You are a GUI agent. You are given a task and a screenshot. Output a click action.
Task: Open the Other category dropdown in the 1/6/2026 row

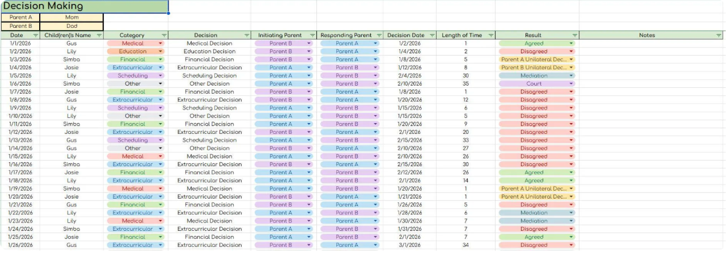(x=160, y=84)
